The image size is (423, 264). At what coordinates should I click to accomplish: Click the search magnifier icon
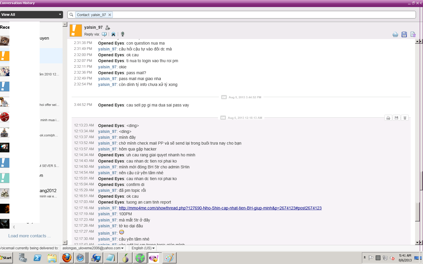tap(71, 15)
